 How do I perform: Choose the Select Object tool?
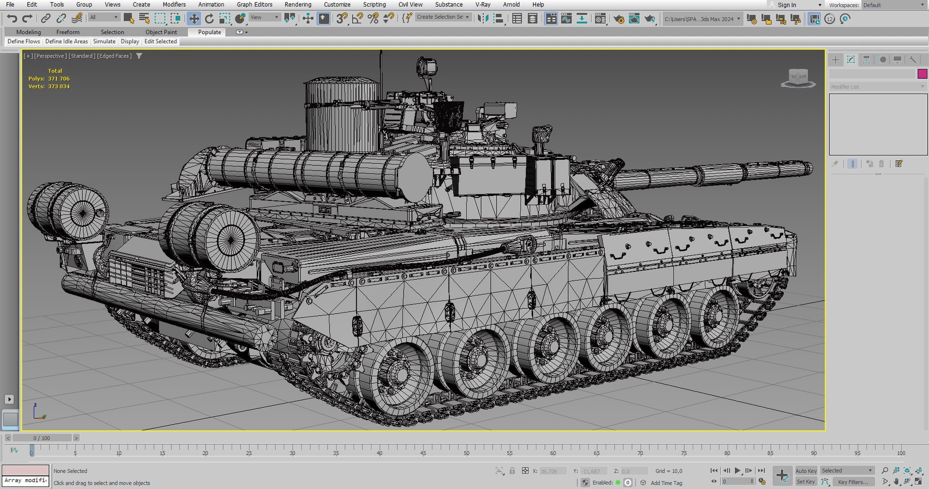pos(129,18)
